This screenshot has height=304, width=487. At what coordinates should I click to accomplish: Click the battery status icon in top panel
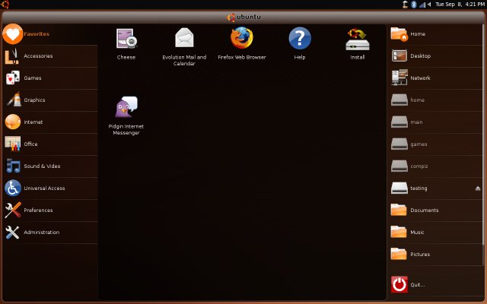click(406, 5)
